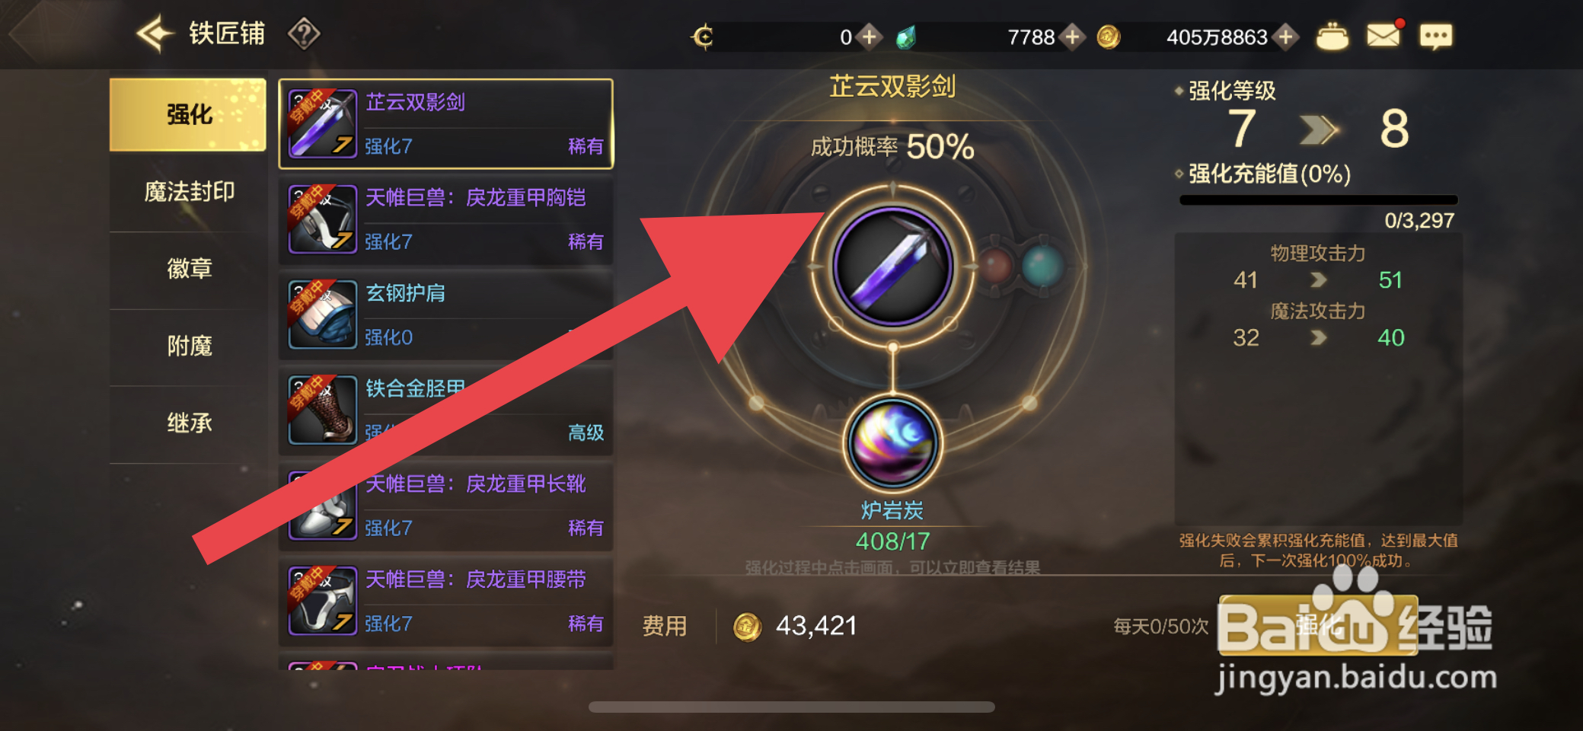Open the 附魔 tab
1583x731 pixels.
(189, 346)
